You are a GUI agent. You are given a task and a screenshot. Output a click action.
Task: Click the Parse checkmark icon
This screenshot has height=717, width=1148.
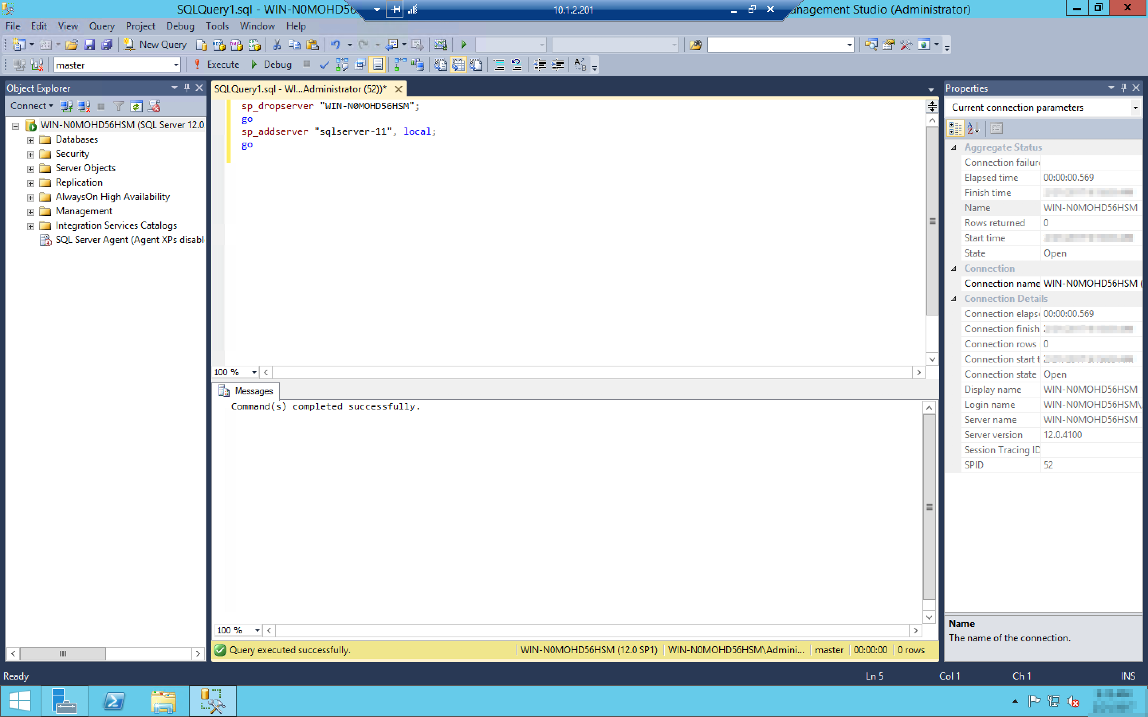(x=324, y=65)
